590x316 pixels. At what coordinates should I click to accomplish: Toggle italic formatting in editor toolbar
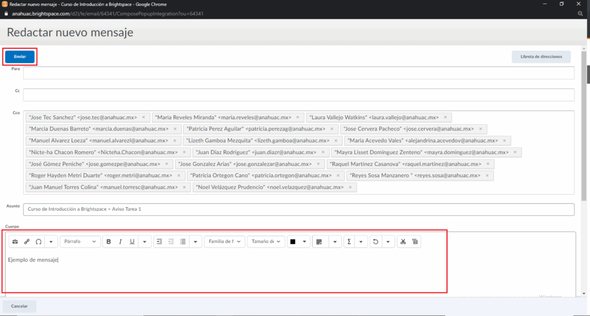click(x=120, y=242)
